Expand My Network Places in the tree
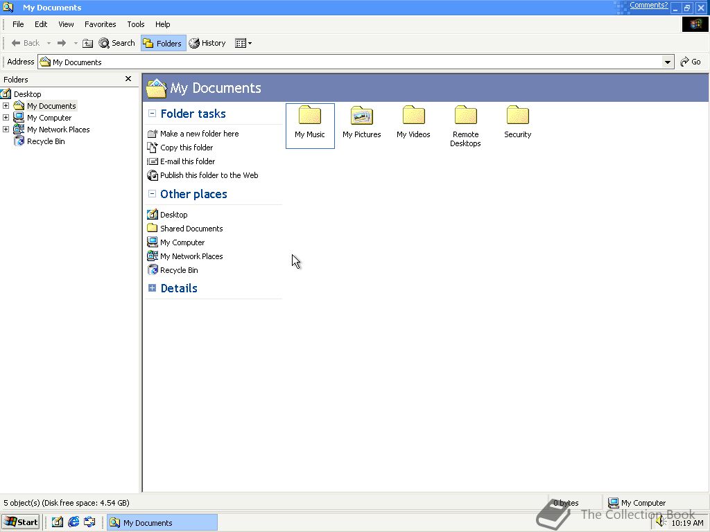 6,130
